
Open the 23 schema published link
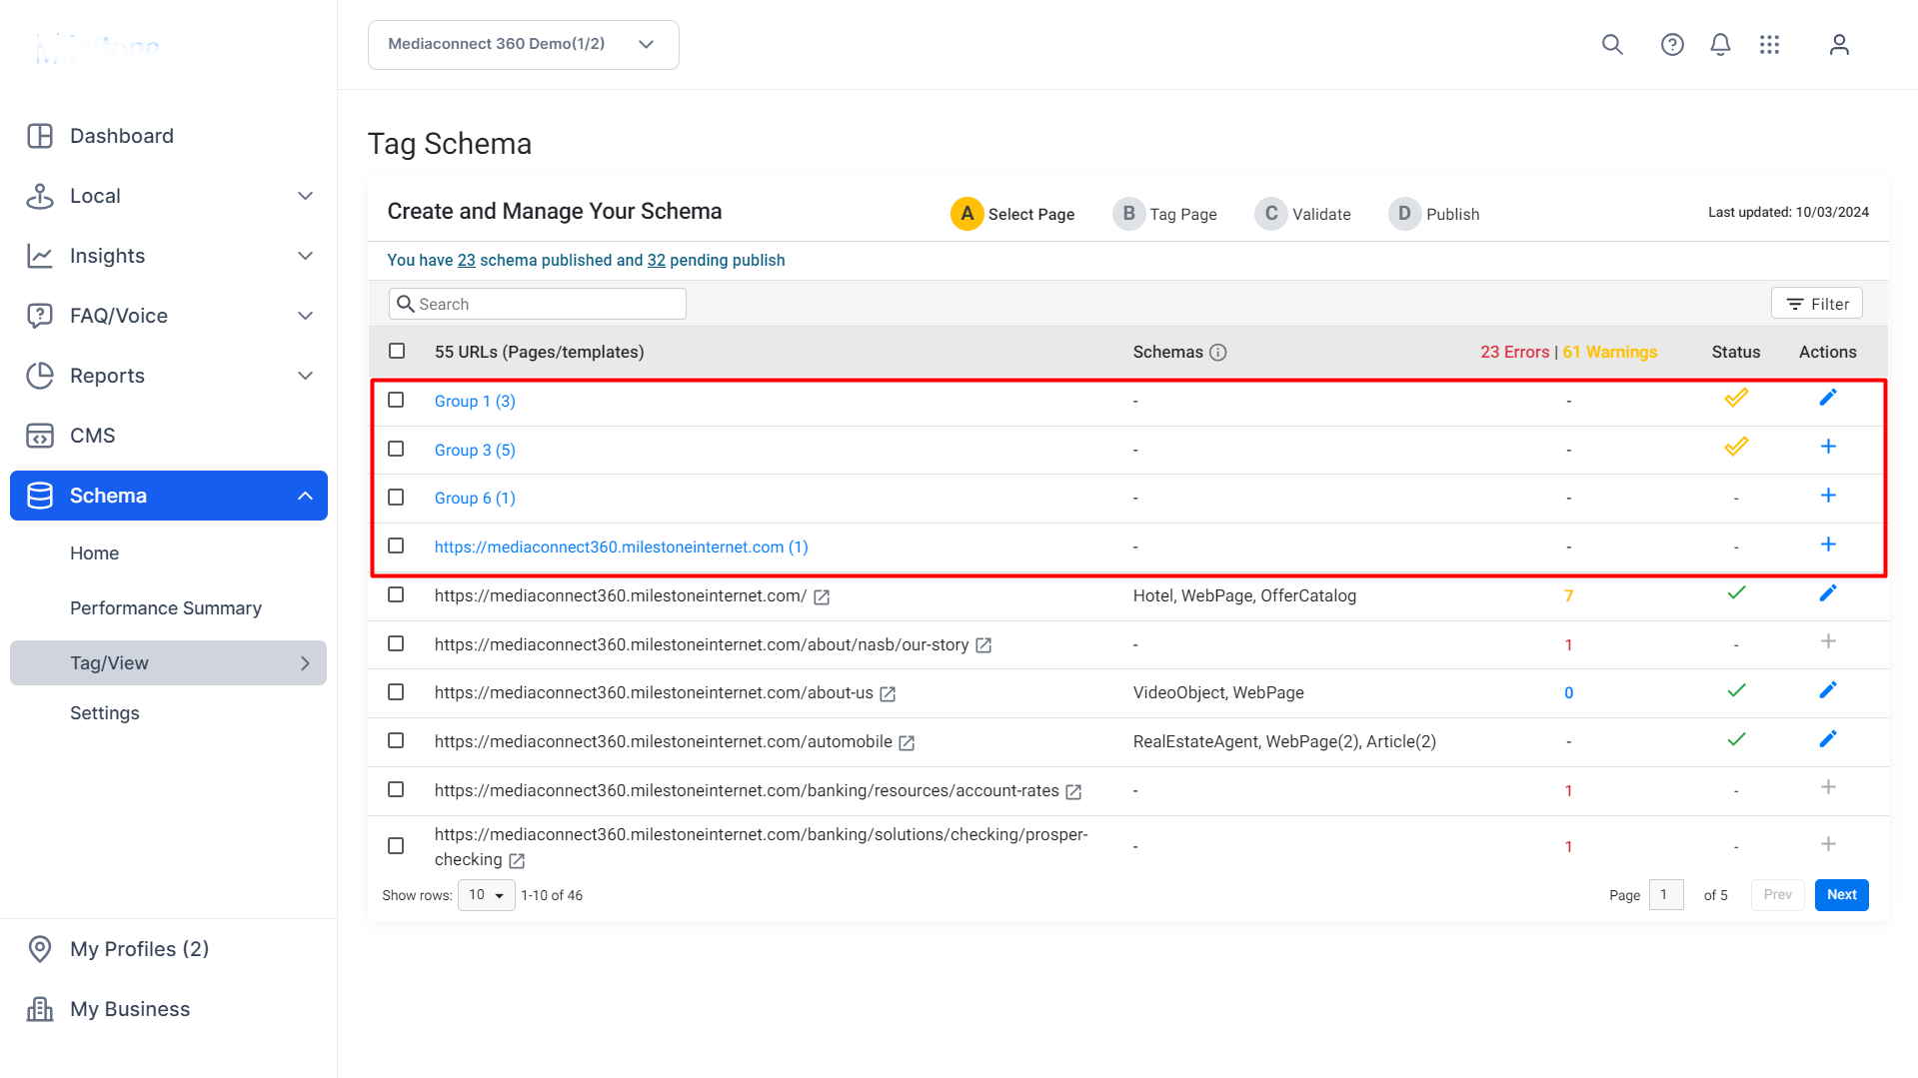pos(467,261)
